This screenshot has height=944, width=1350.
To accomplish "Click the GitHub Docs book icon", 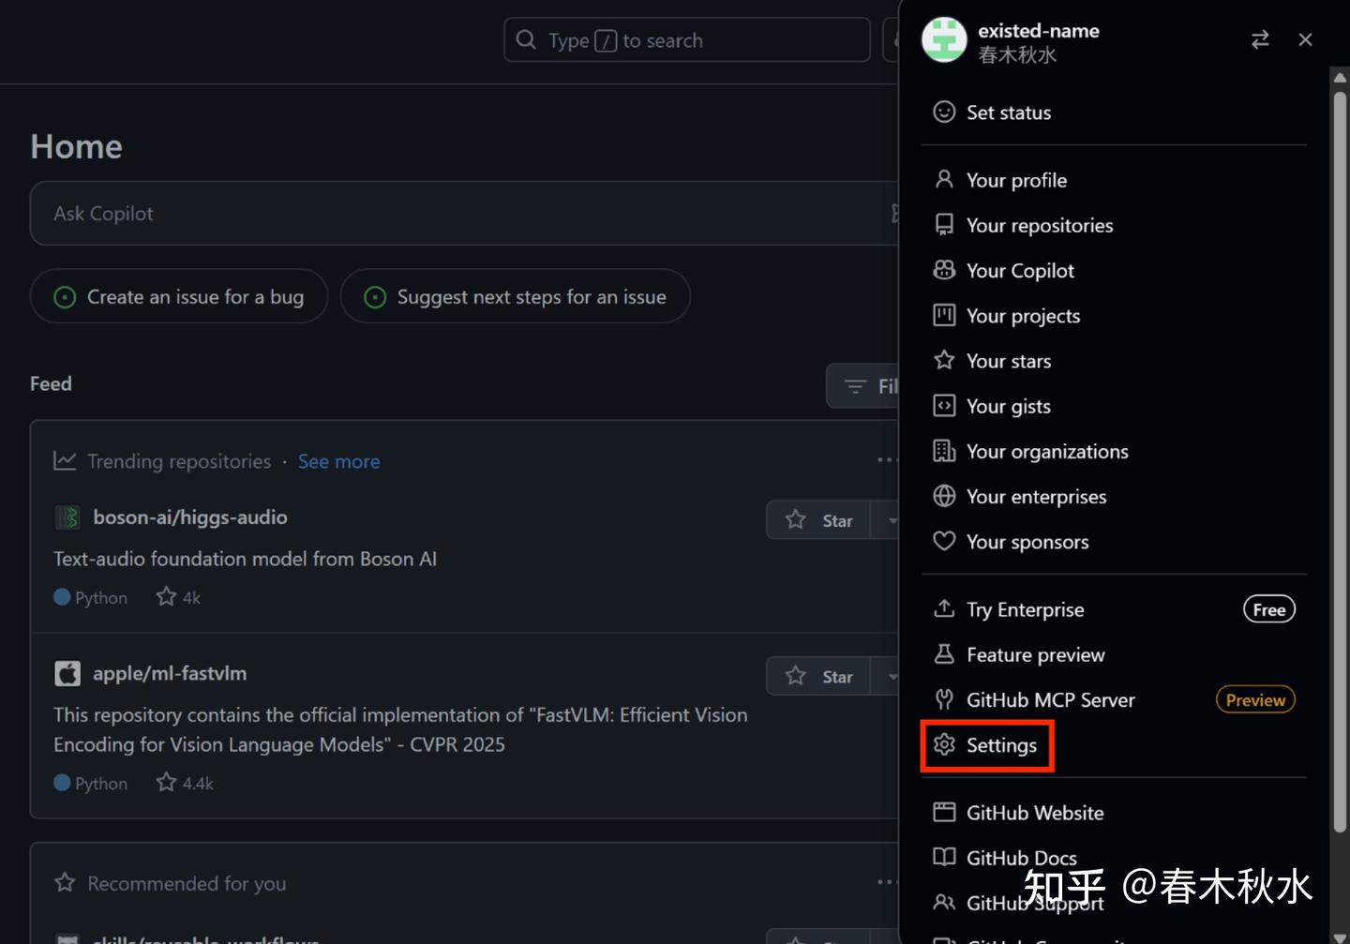I will [944, 857].
